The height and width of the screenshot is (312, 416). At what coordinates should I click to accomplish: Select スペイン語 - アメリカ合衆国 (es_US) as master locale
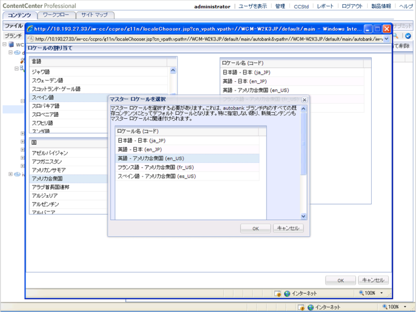pos(157,176)
